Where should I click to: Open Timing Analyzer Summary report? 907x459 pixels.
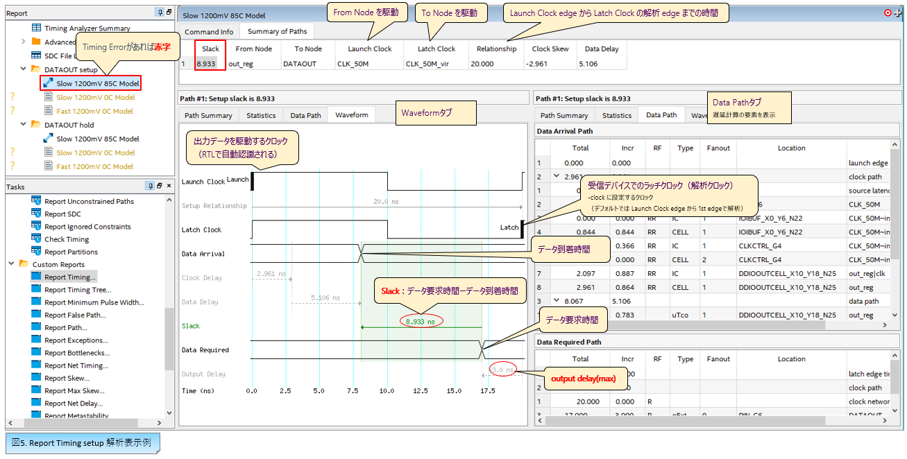[87, 28]
